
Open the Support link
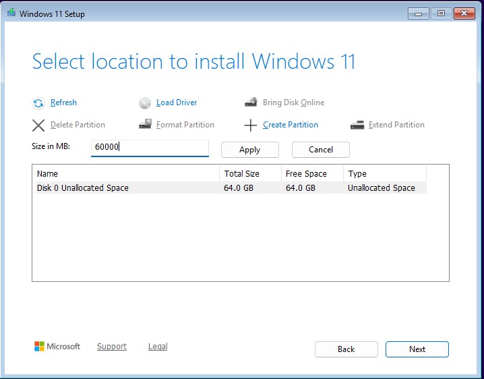(112, 347)
